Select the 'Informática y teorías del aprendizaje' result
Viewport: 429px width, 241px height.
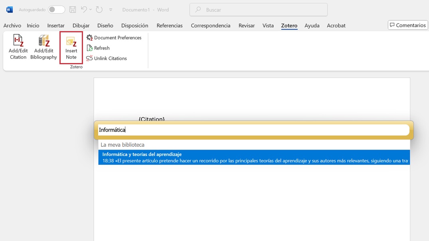254,157
